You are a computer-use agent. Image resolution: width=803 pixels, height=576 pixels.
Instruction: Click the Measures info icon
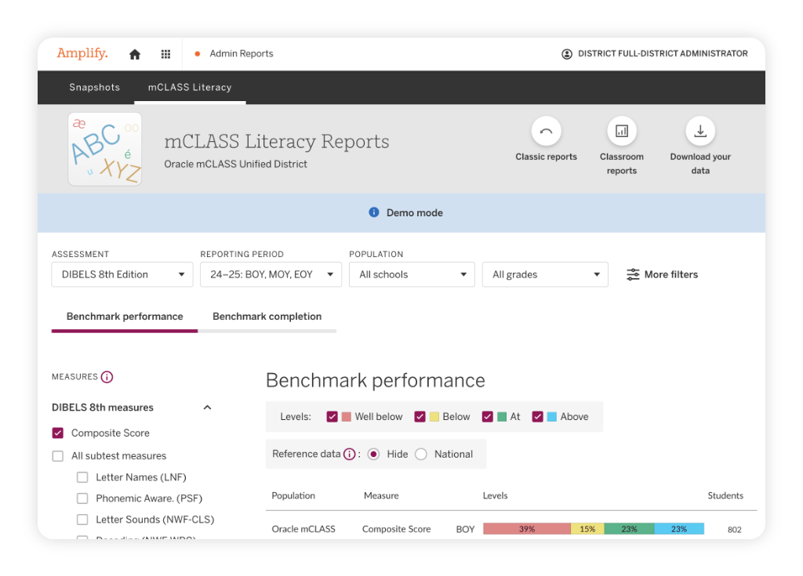pyautogui.click(x=109, y=377)
